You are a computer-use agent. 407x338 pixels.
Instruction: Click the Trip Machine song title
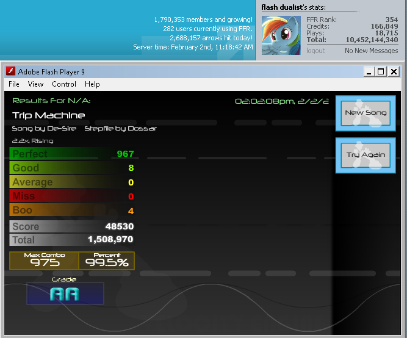tap(49, 115)
